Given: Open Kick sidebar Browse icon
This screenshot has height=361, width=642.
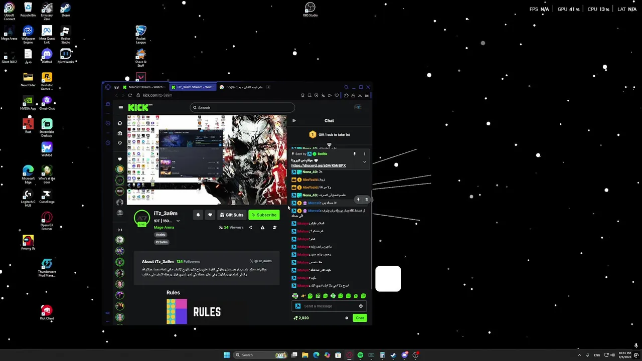Looking at the screenshot, I should (x=120, y=133).
